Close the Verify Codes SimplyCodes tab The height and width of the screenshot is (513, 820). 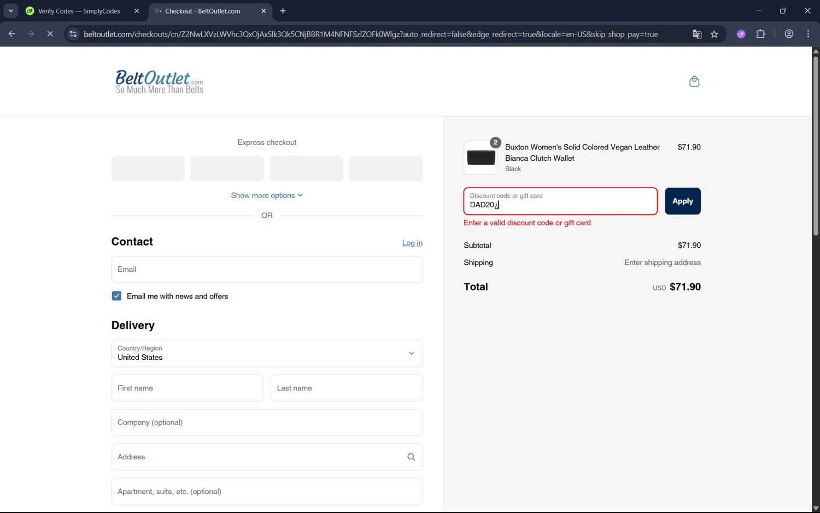(x=137, y=11)
